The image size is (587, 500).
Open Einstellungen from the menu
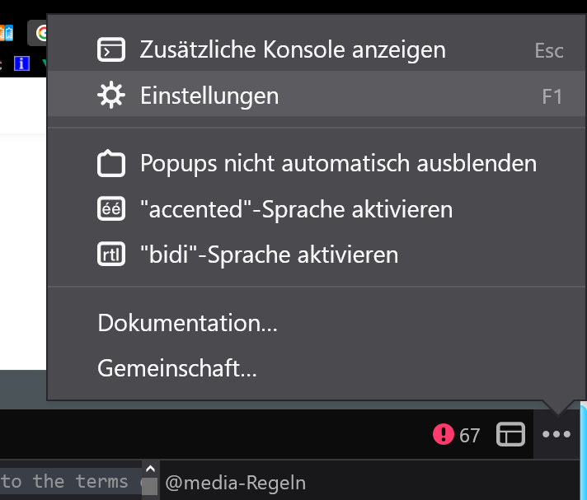209,96
